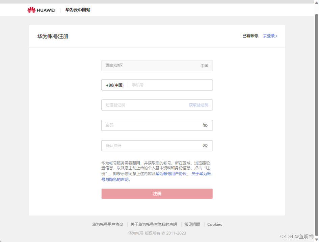This screenshot has height=242, width=319.
Task: Click the page's vertical scrollbar thumb
Action: pyautogui.click(x=317, y=124)
